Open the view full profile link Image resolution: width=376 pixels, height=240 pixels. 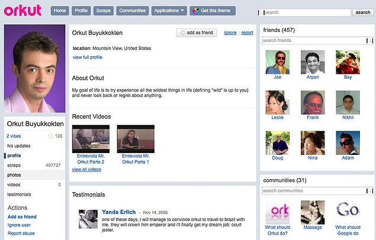pos(88,57)
